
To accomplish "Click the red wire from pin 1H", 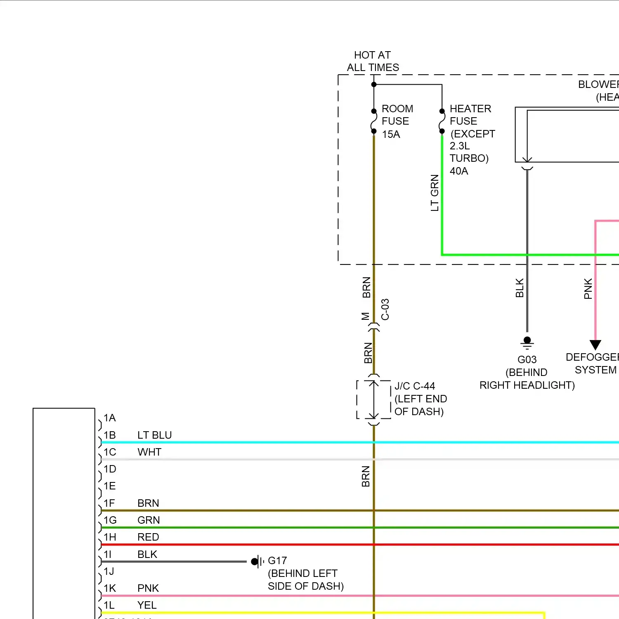I will click(360, 544).
